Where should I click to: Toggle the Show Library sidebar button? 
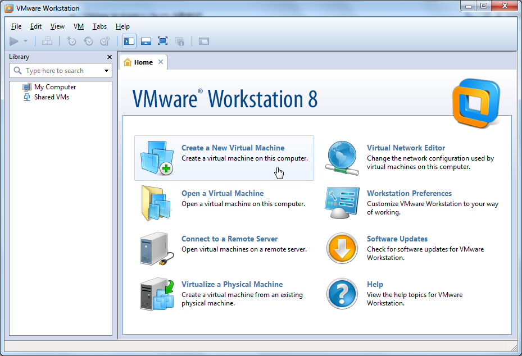point(129,41)
